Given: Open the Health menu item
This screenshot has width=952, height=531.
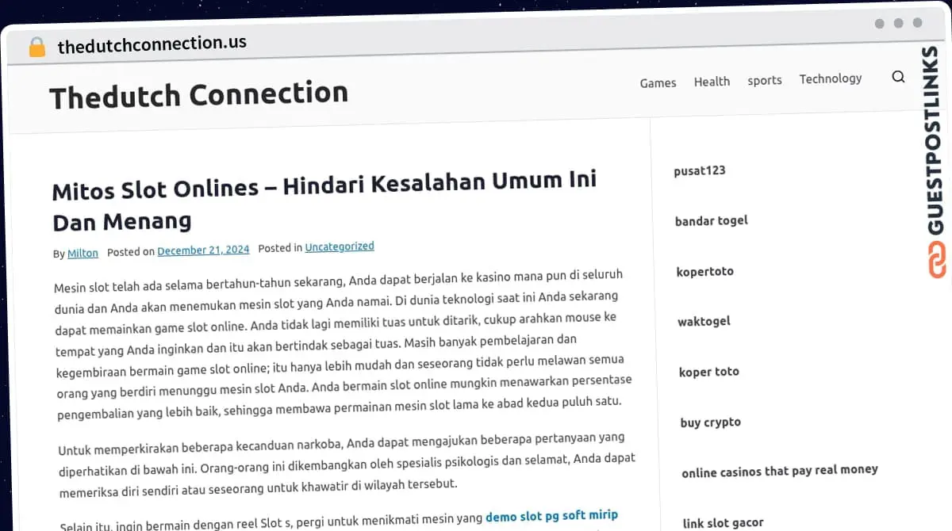Looking at the screenshot, I should click(x=712, y=82).
